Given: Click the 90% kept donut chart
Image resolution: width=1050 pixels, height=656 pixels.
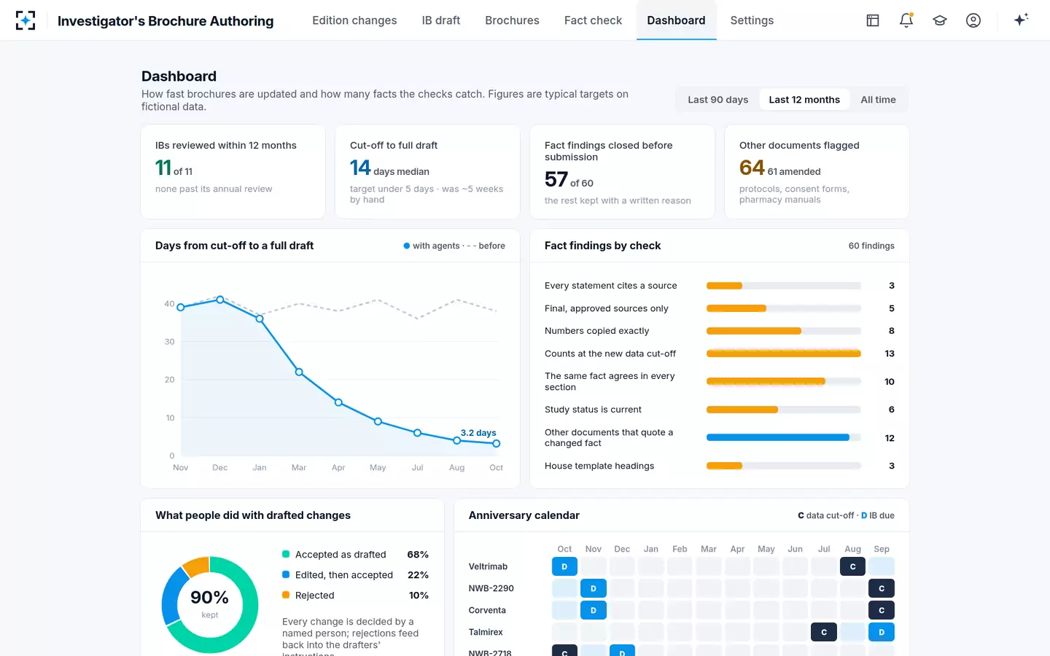Looking at the screenshot, I should click(210, 604).
